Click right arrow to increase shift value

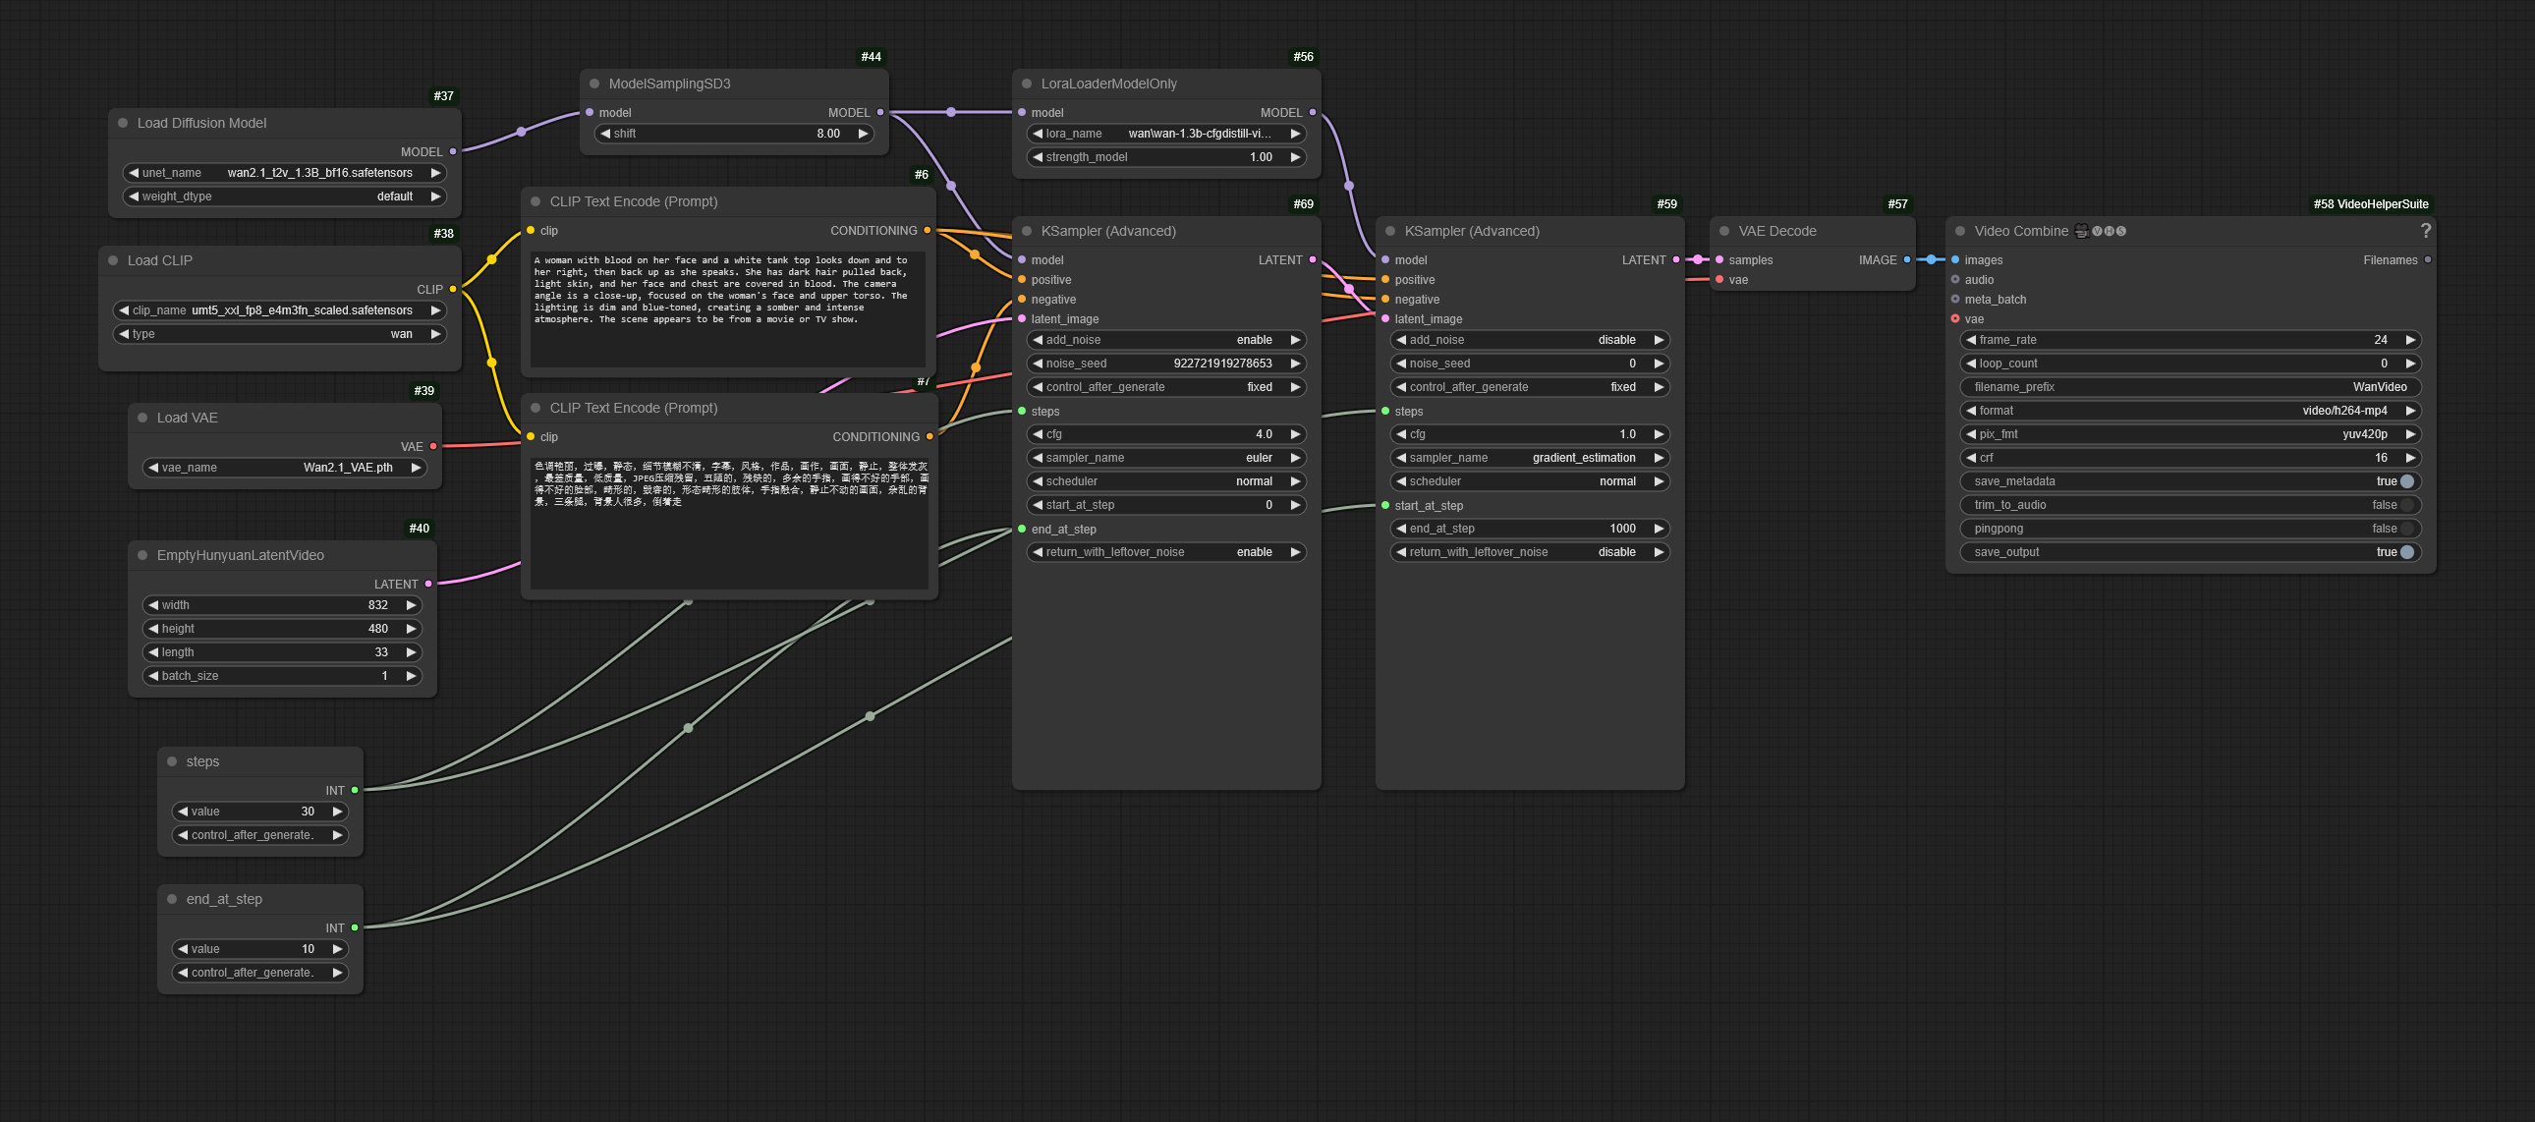pos(863,134)
